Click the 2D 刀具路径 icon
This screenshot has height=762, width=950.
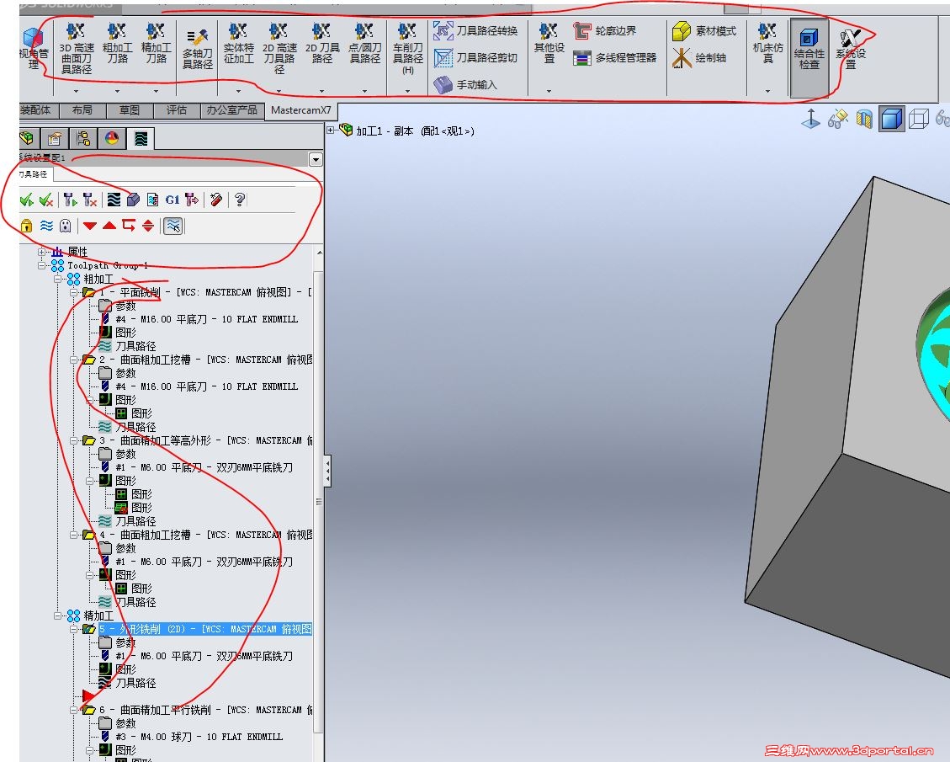coord(321,44)
